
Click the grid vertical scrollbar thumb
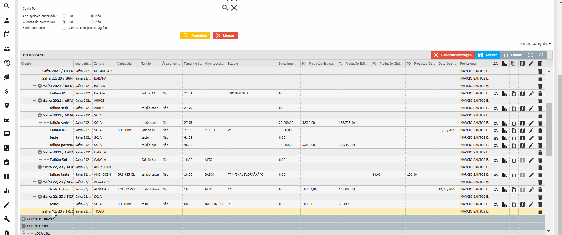(549, 129)
